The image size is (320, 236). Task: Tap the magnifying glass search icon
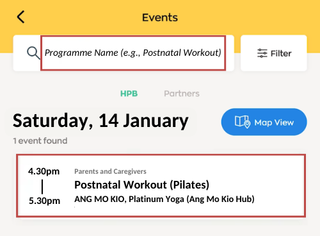click(33, 53)
